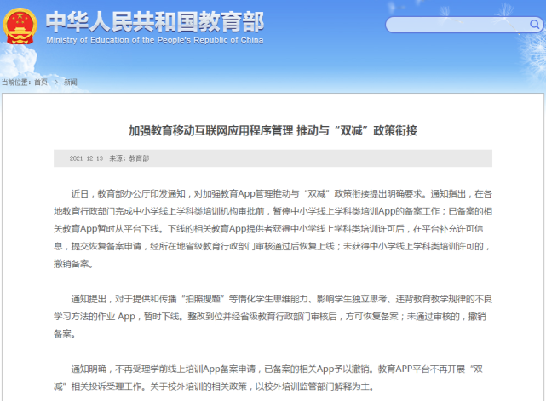Click the 当前位置 label
This screenshot has height=401, width=546.
pyautogui.click(x=16, y=83)
